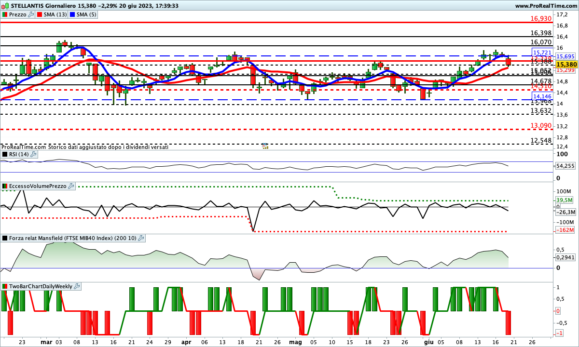The height and width of the screenshot is (347, 579).
Task: Click the Prezzo green-red color swatch
Action: coord(5,14)
